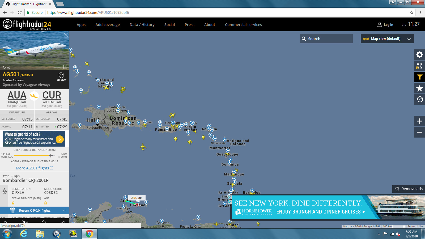Click the Log in user icon
The image size is (425, 239).
tap(379, 25)
